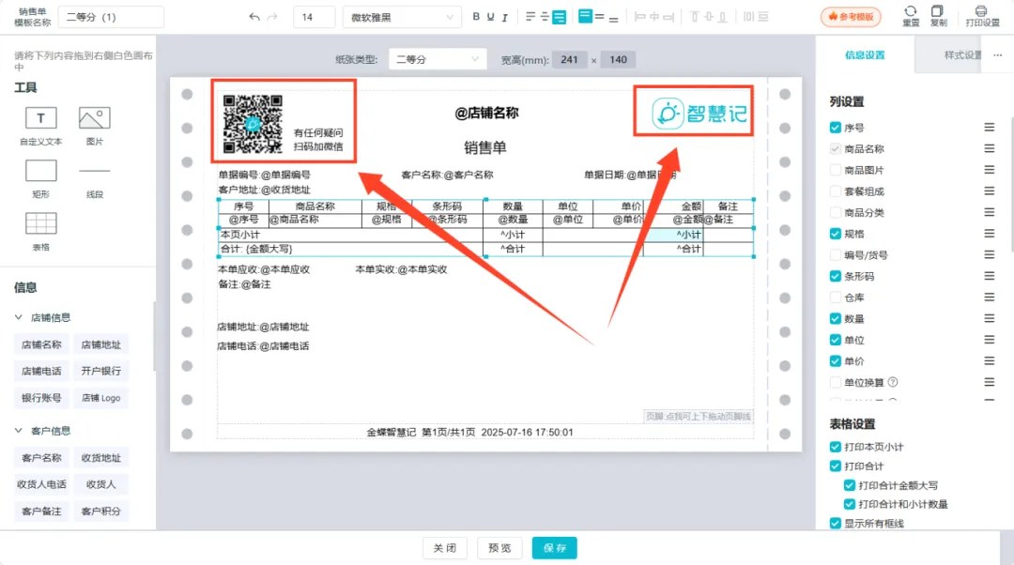Uncheck the 规格 column checkbox
This screenshot has height=565, width=1014.
tap(836, 234)
